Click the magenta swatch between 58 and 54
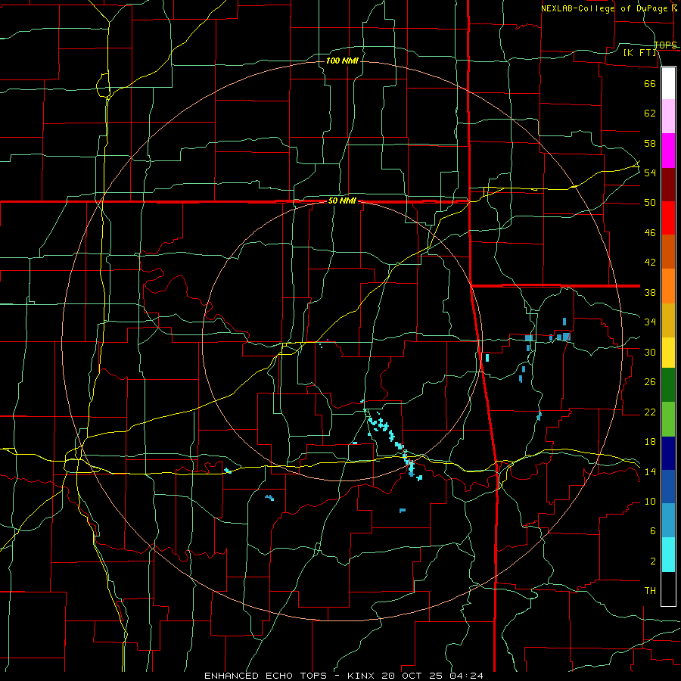 (x=668, y=151)
